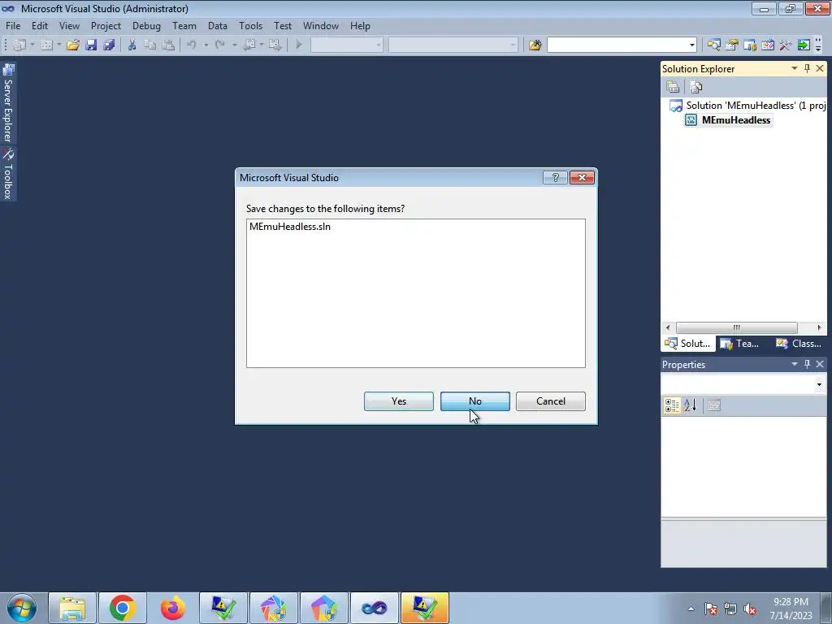Screen dimensions: 832x624
Task: Click the Redo arrow icon
Action: point(220,45)
